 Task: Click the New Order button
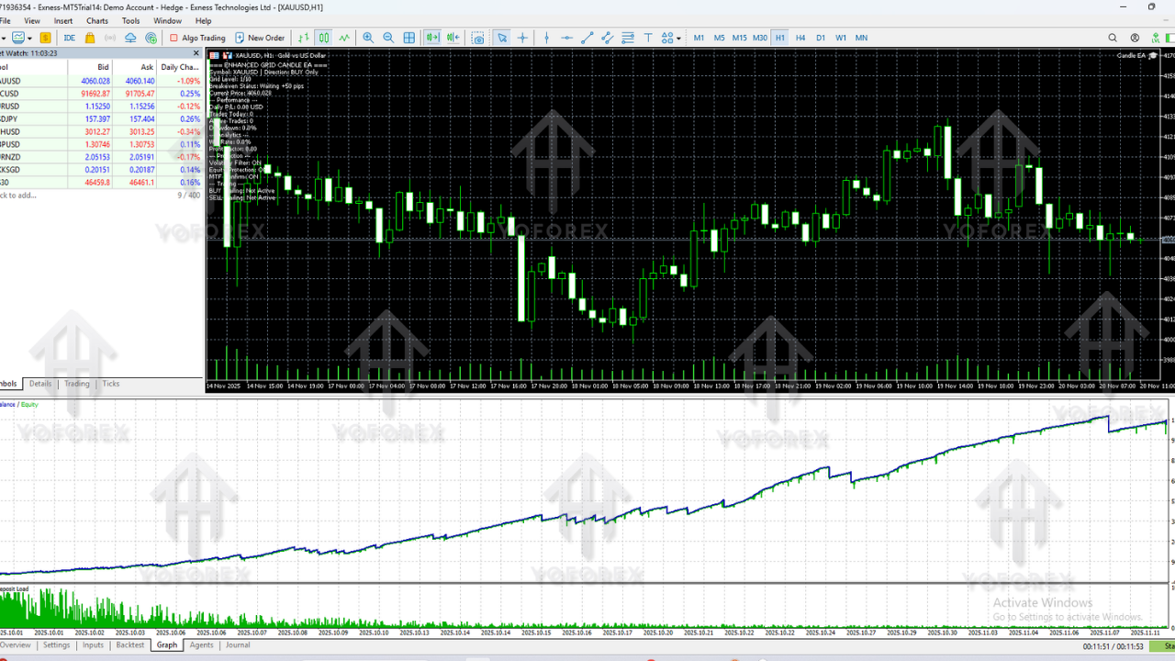pyautogui.click(x=260, y=38)
